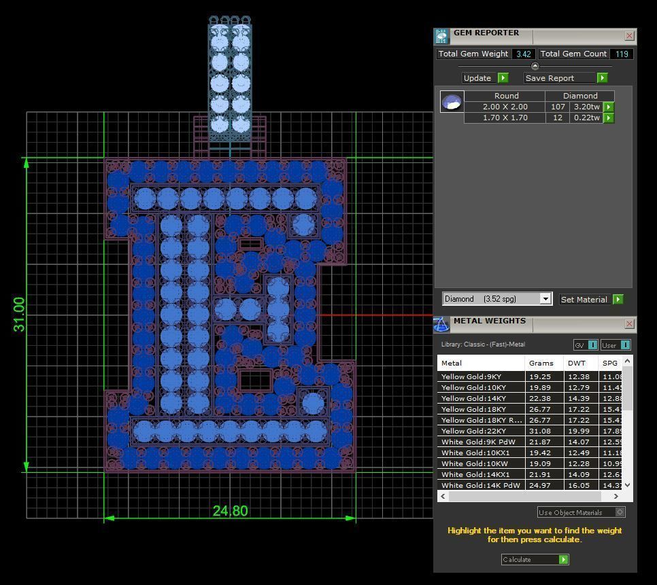657x585 pixels.
Task: Click the Save Report button
Action: point(560,78)
